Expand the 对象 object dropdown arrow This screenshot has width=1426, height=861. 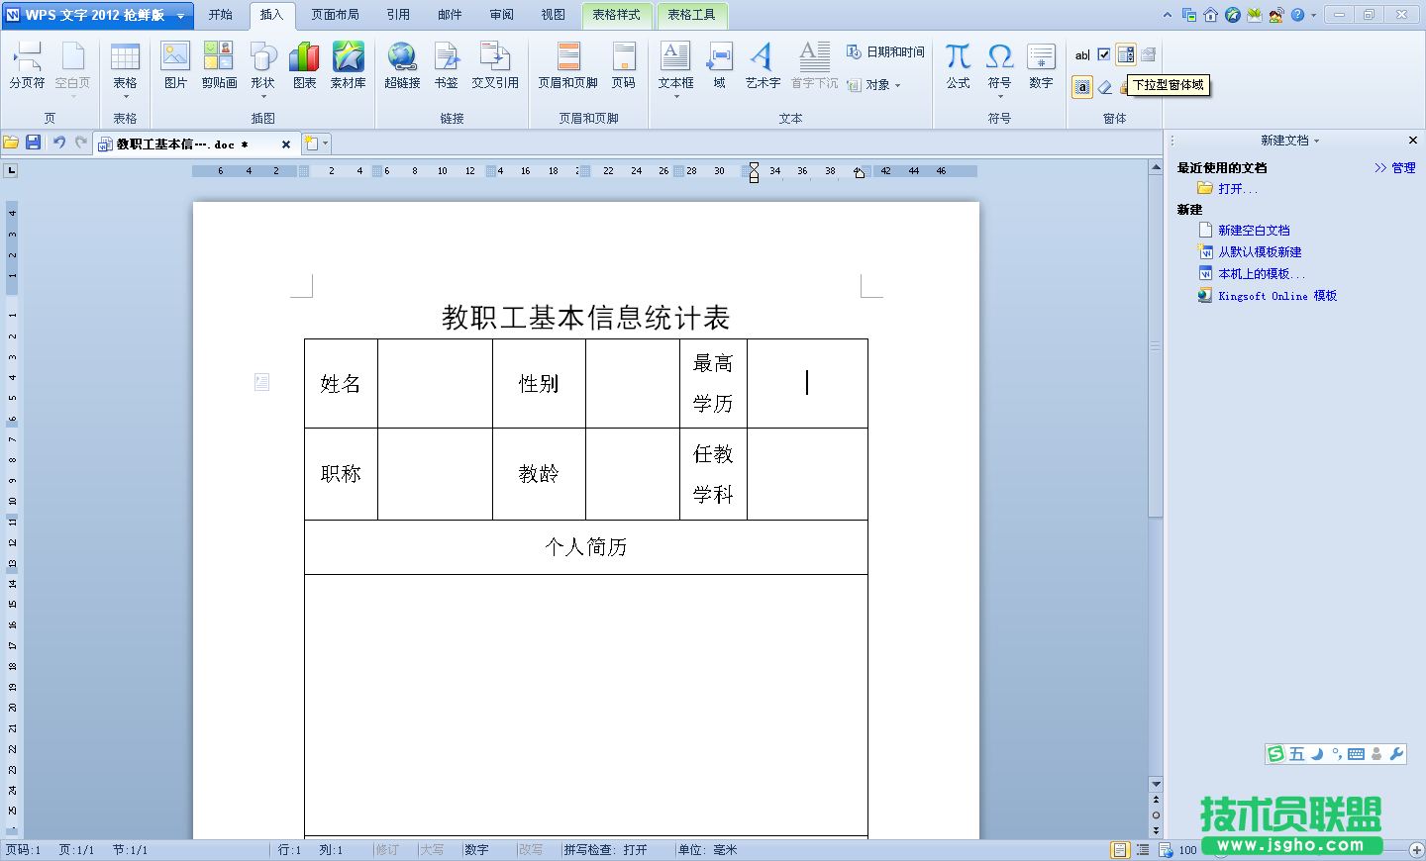(x=897, y=85)
